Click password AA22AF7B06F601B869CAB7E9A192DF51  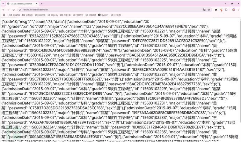[66, 123]
